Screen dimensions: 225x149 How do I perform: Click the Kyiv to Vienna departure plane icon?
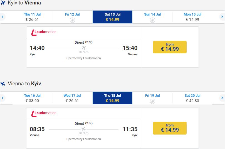tap(3, 3)
